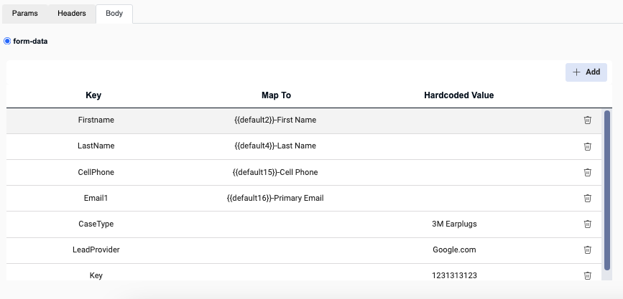
Task: Click the trash icon for Email1
Action: [587, 198]
